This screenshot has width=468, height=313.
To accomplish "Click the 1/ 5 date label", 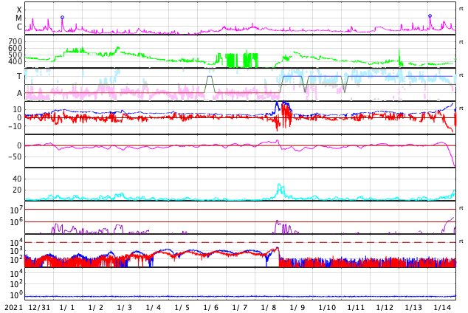I will 182,308.
